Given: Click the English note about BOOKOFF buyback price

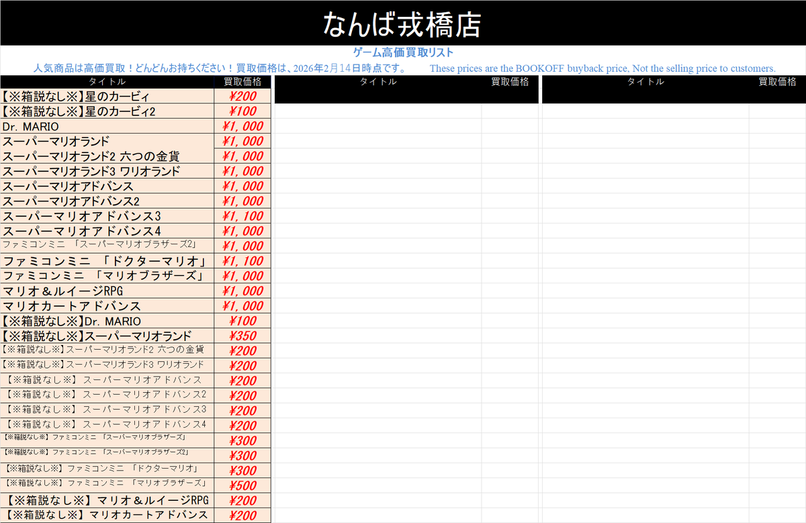Looking at the screenshot, I should coord(602,68).
